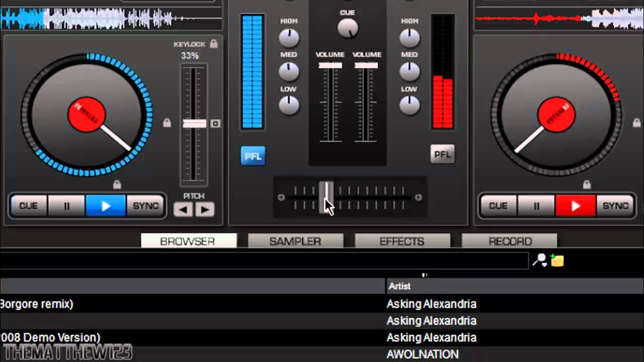This screenshot has width=644, height=362.
Task: Click the left deck MED knob
Action: pyautogui.click(x=289, y=71)
